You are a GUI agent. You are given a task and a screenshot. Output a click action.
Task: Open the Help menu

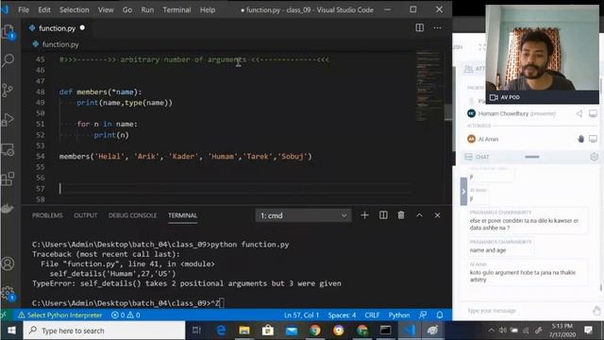pos(208,9)
